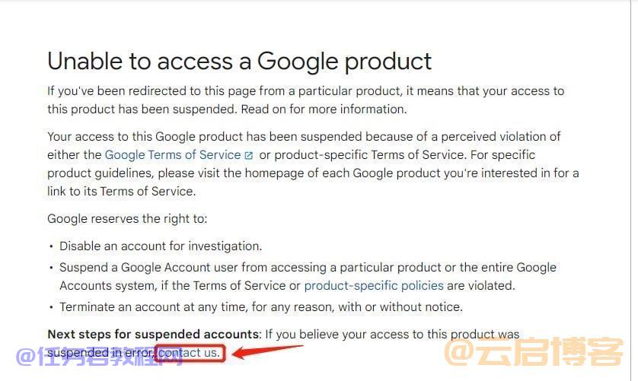Click the external-link icon after Terms of Service

tap(249, 155)
